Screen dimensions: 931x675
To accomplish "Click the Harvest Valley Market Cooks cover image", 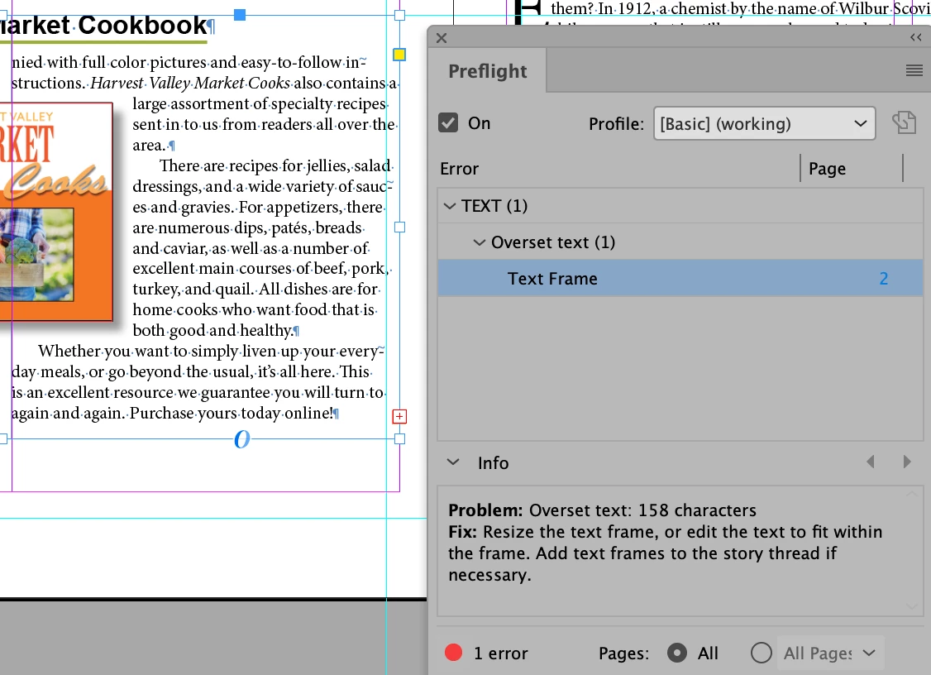I will pyautogui.click(x=56, y=212).
